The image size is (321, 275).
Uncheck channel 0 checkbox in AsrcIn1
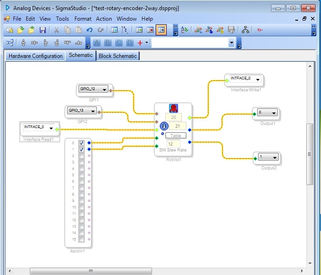81,143
